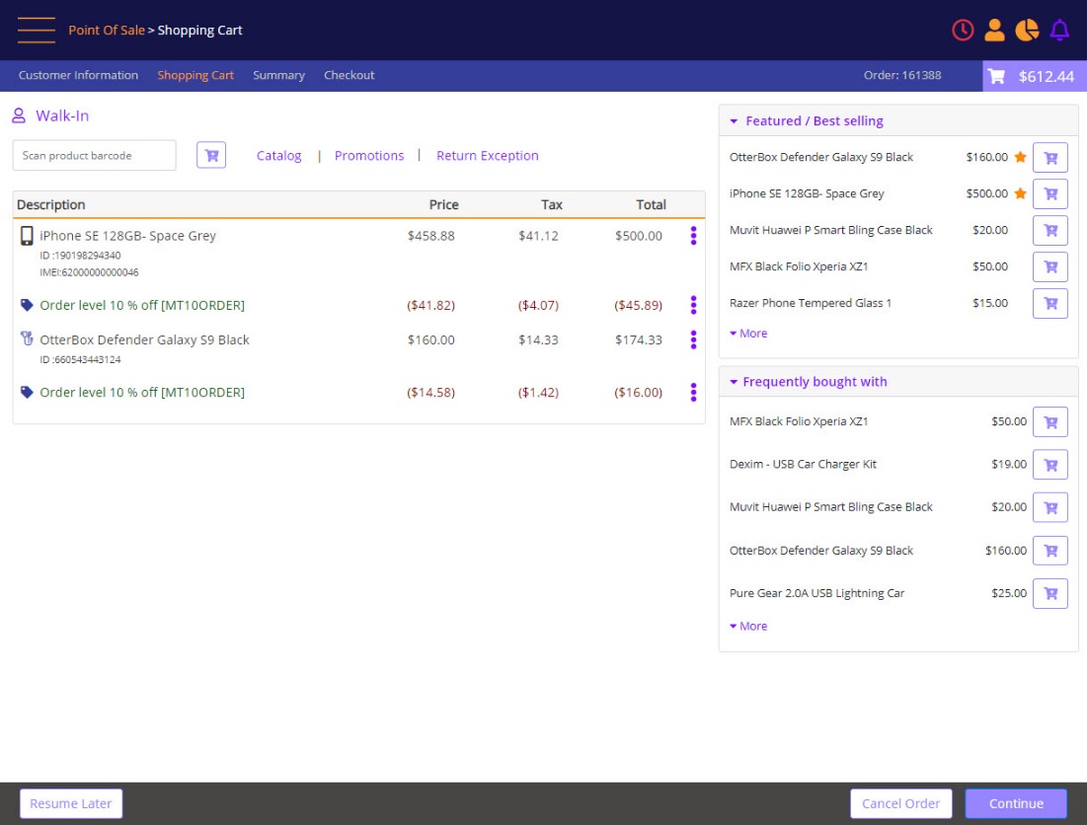This screenshot has width=1087, height=825.
Task: Add frequently bought MFX Black Folio to cart
Action: coord(1050,421)
